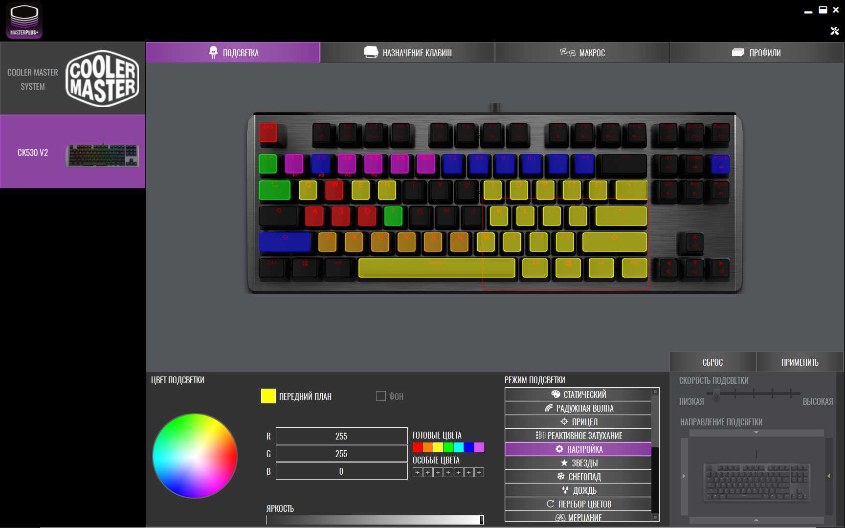Select the Прицел lighting mode
Image resolution: width=845 pixels, height=528 pixels.
pyautogui.click(x=578, y=422)
